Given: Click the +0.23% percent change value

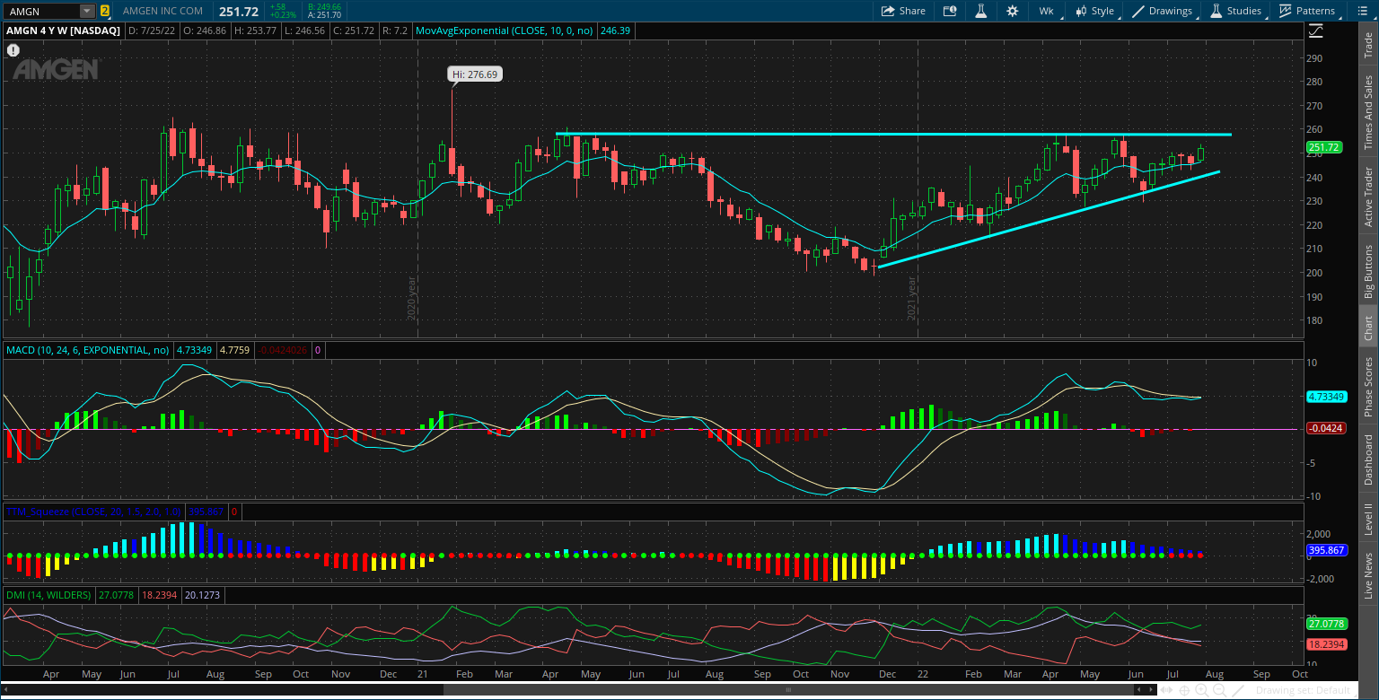Looking at the screenshot, I should (x=283, y=15).
